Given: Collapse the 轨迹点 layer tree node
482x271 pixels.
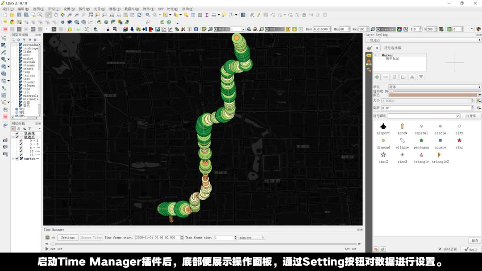Looking at the screenshot, I should coord(13,137).
